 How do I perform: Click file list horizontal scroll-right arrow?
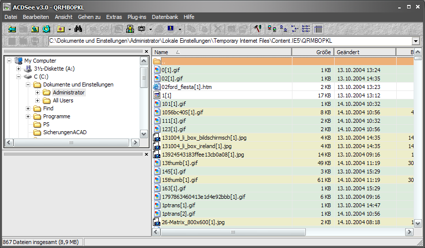pyautogui.click(x=409, y=232)
